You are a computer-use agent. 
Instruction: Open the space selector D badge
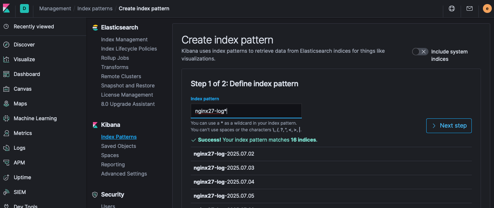pos(24,8)
